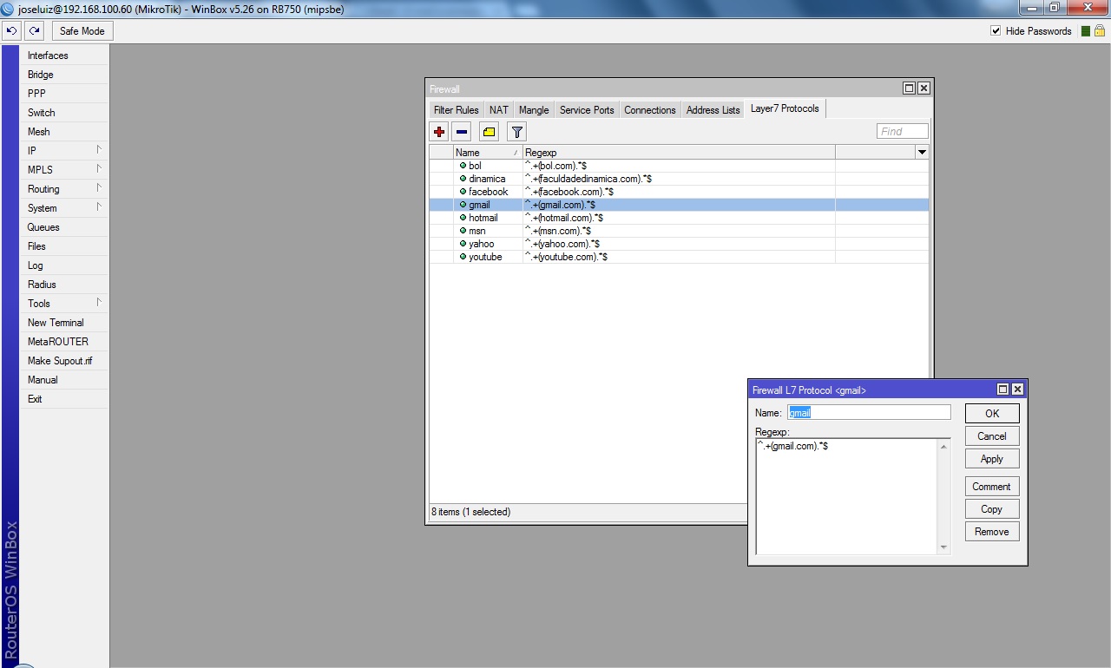This screenshot has width=1111, height=668.
Task: Remove selected protocol with minus icon
Action: pyautogui.click(x=462, y=132)
